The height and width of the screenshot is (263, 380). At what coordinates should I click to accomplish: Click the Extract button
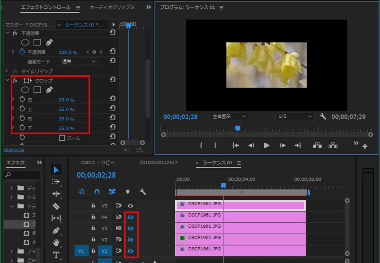[333, 145]
